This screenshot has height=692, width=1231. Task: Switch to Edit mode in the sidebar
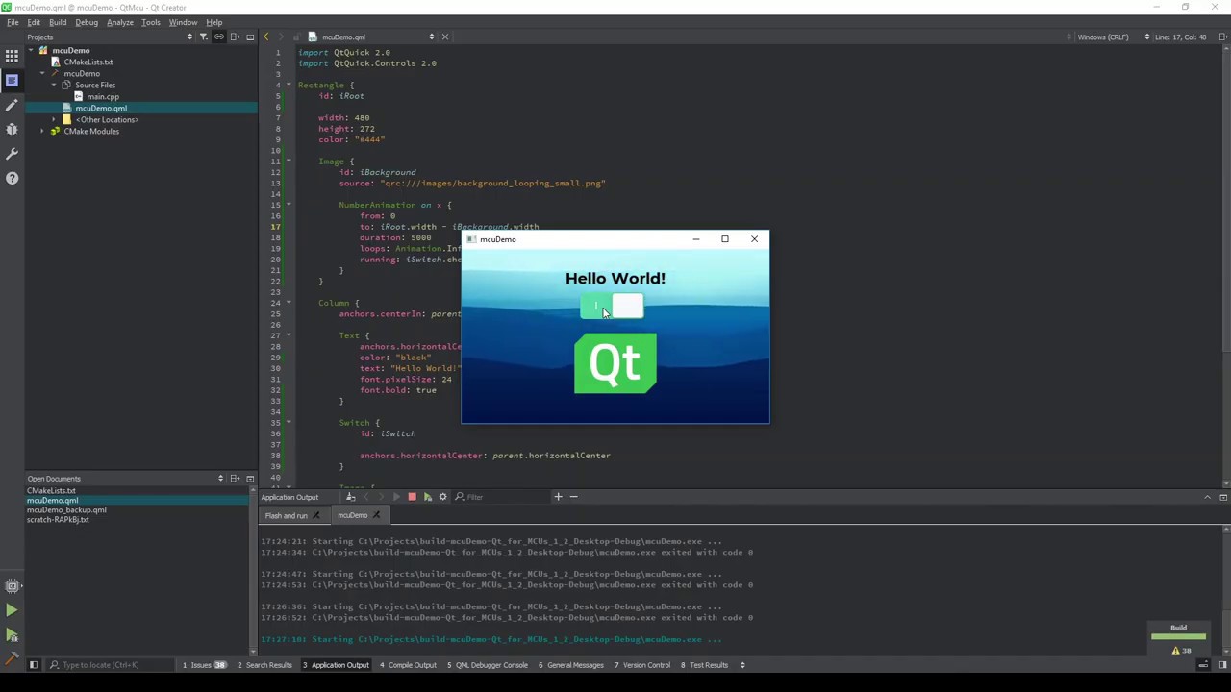(12, 80)
